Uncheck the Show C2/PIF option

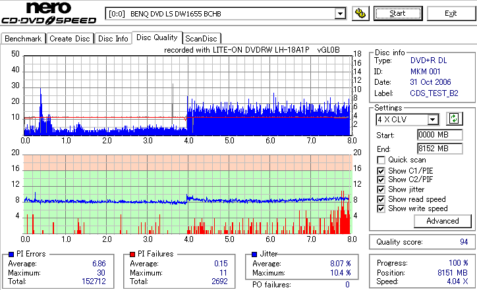(381, 180)
